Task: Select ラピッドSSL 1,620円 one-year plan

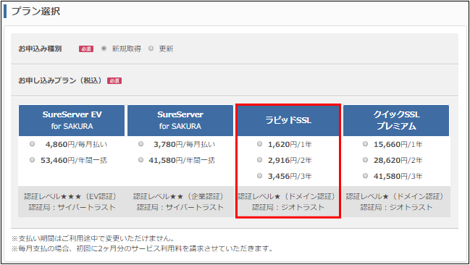Action: tap(259, 144)
